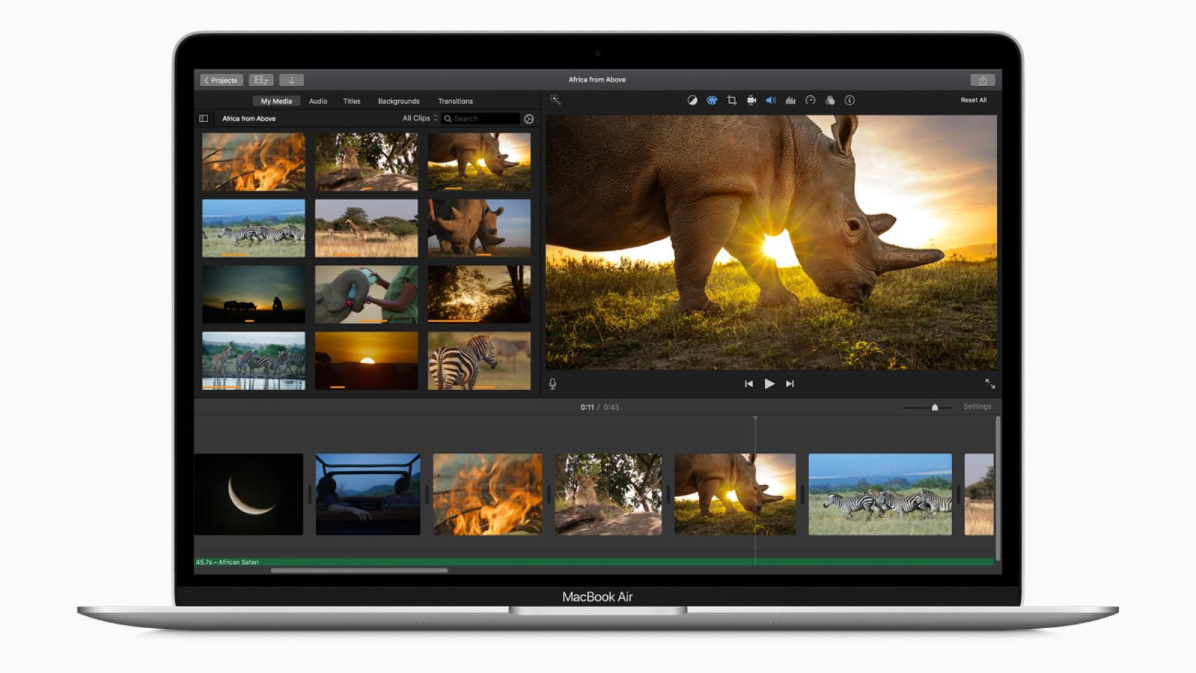Viewport: 1196px width, 673px height.
Task: Open the speed speedometer tool
Action: click(x=810, y=100)
